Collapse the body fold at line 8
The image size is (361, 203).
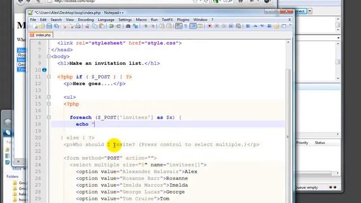[x=49, y=56]
